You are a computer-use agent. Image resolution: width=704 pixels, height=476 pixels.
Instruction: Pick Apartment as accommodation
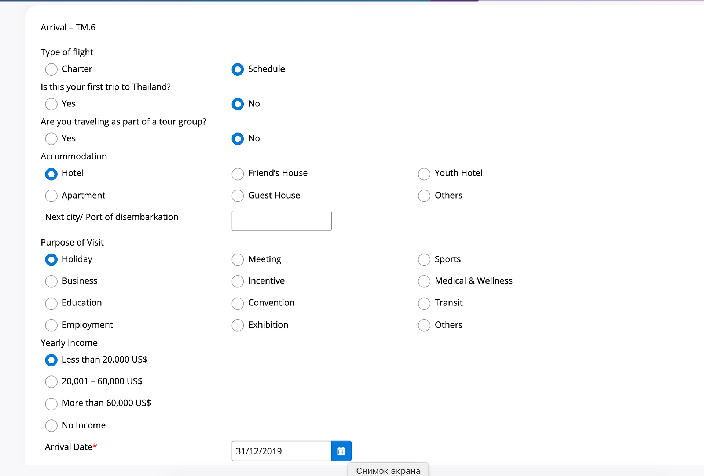click(51, 196)
